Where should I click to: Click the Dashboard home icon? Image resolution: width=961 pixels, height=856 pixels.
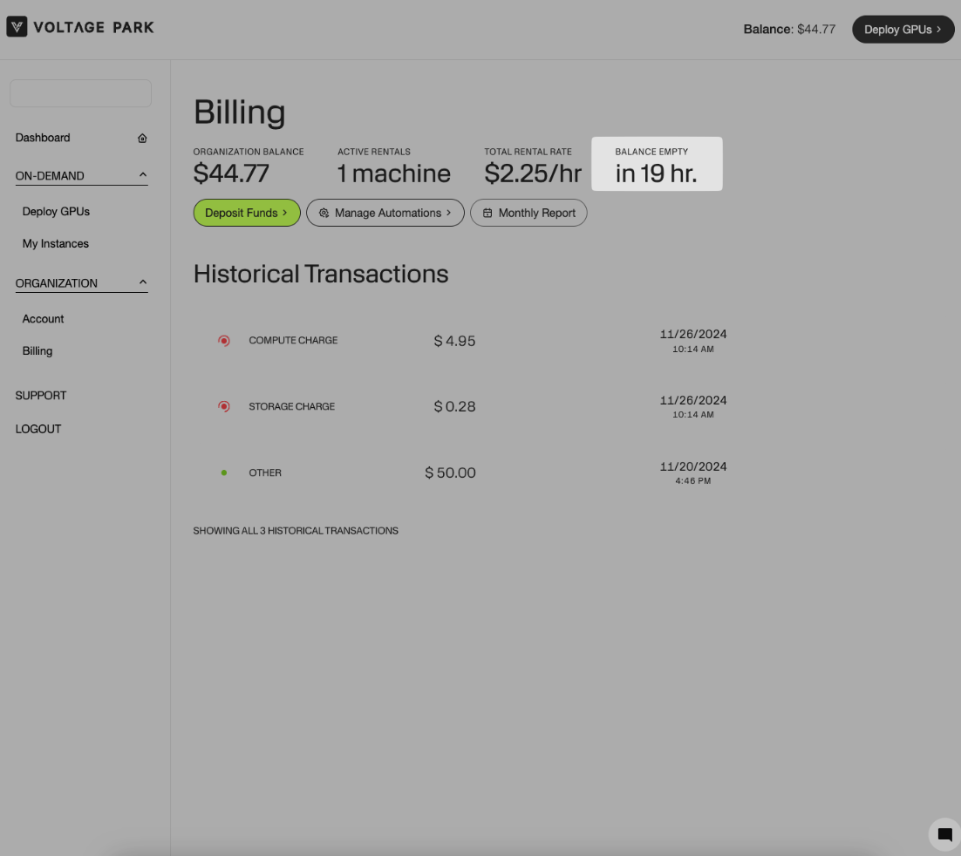pos(142,138)
